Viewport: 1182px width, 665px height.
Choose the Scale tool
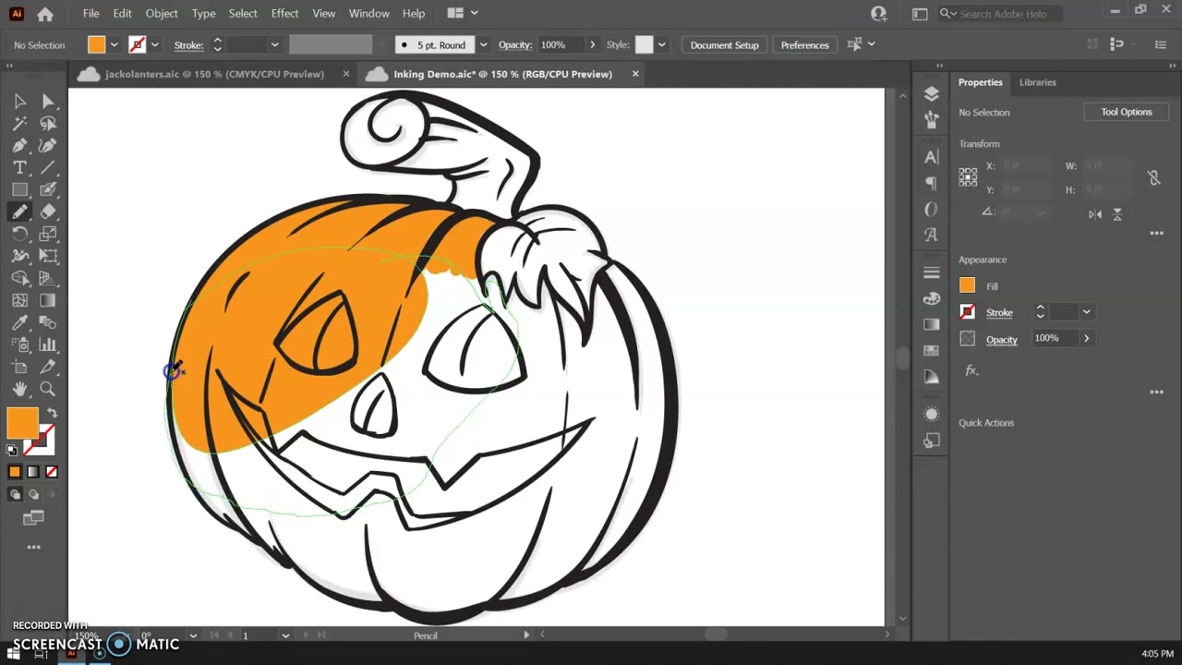(x=48, y=234)
